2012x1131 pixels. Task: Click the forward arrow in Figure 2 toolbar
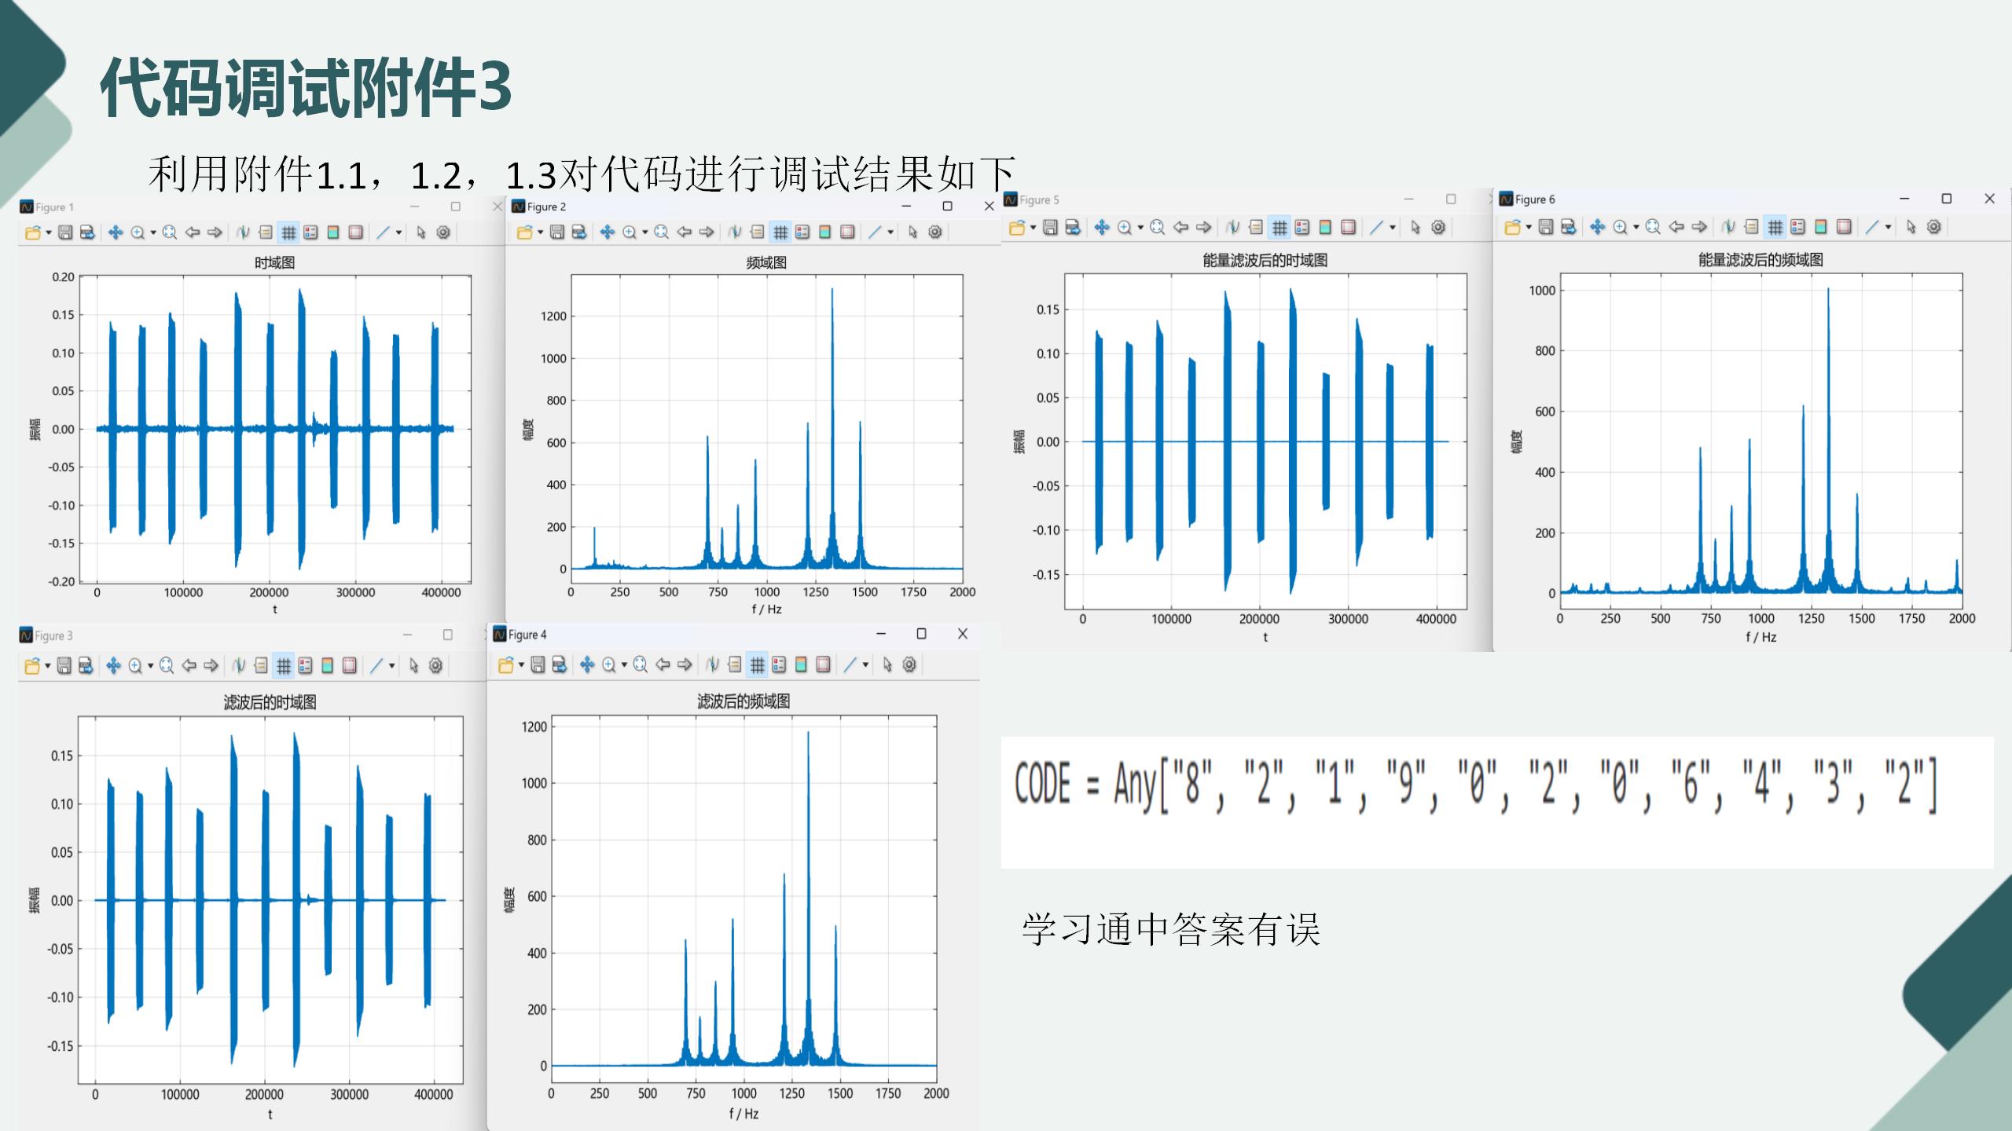click(706, 232)
